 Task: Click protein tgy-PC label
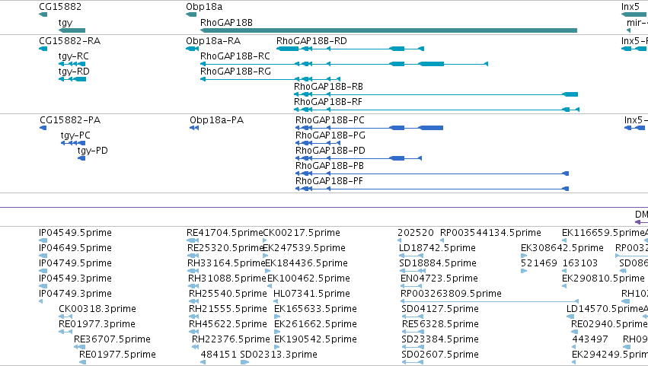[75, 135]
